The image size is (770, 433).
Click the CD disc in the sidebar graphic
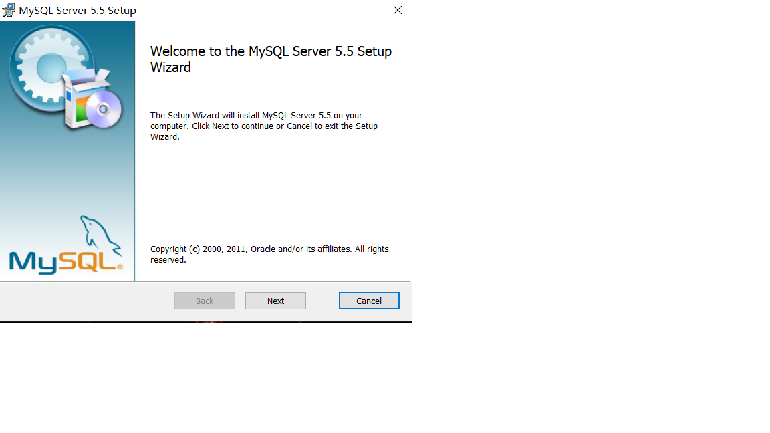(x=106, y=109)
